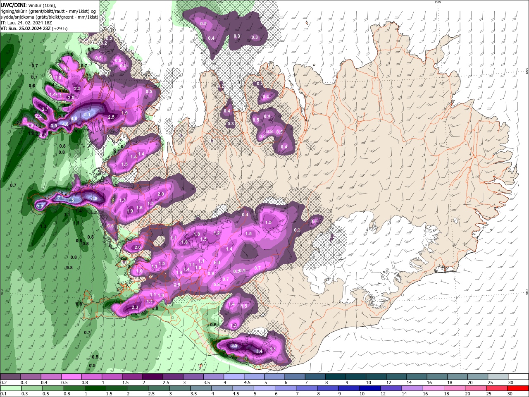This screenshot has width=529, height=397.
Task: Click the 4.8 precipitation value on the map
Action: (x=65, y=124)
